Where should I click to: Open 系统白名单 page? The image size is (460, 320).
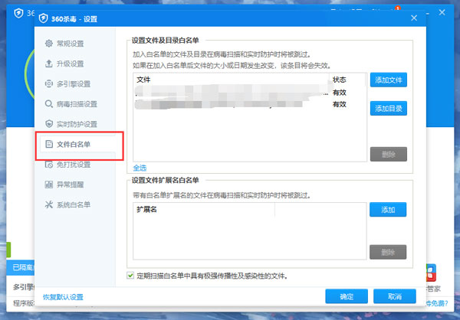pos(75,204)
